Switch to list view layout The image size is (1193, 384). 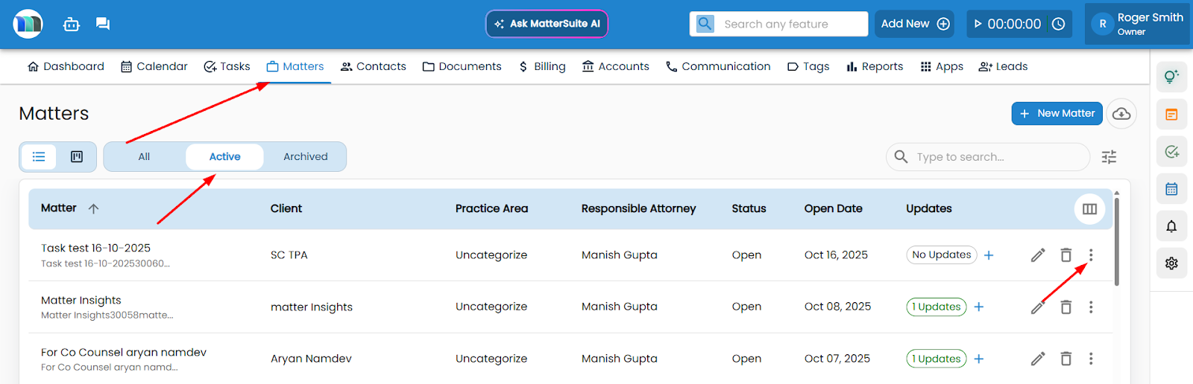tap(39, 157)
